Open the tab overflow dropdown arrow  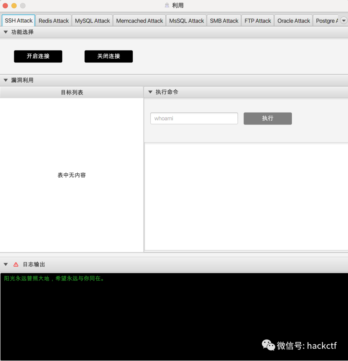(344, 21)
